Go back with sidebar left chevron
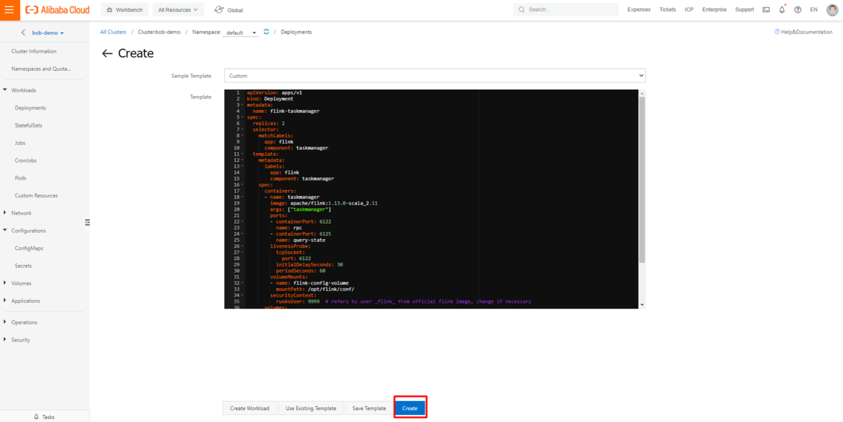The width and height of the screenshot is (843, 422). (x=23, y=33)
